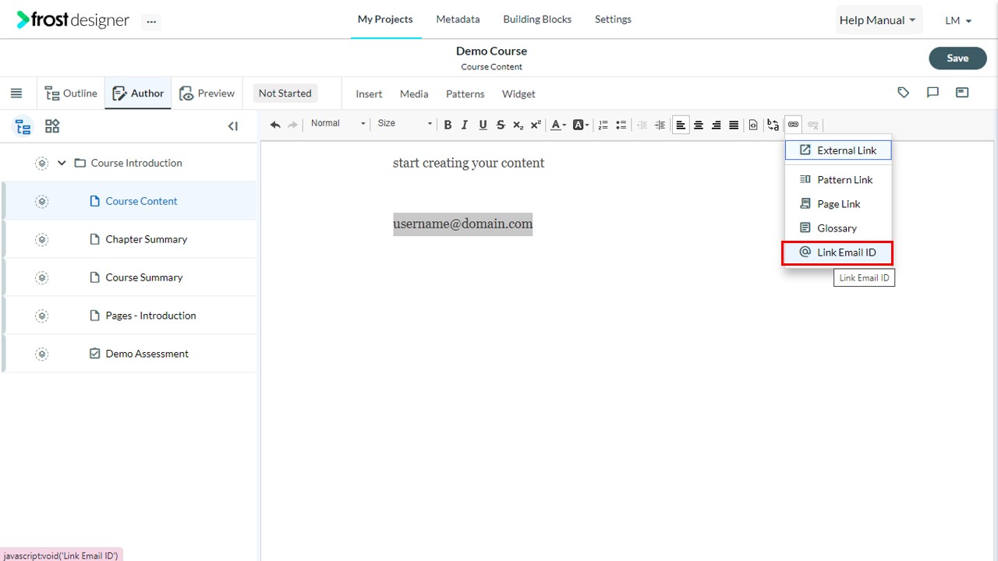
Task: Click the highlighted username@domain.com text
Action: [x=462, y=224]
